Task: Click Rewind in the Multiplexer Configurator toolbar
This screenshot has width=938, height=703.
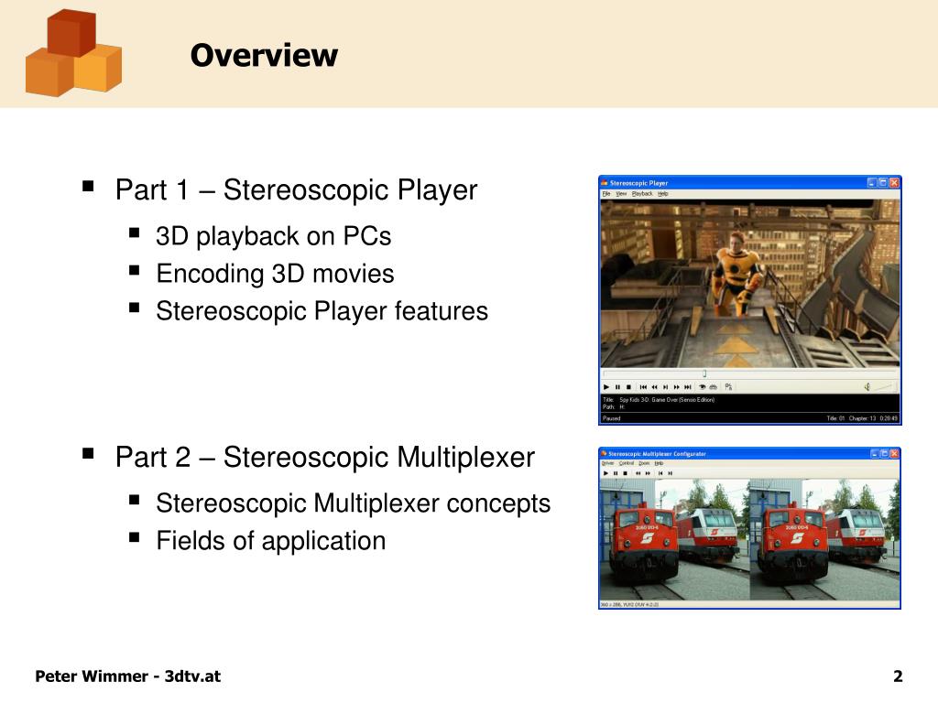Action: coord(638,473)
